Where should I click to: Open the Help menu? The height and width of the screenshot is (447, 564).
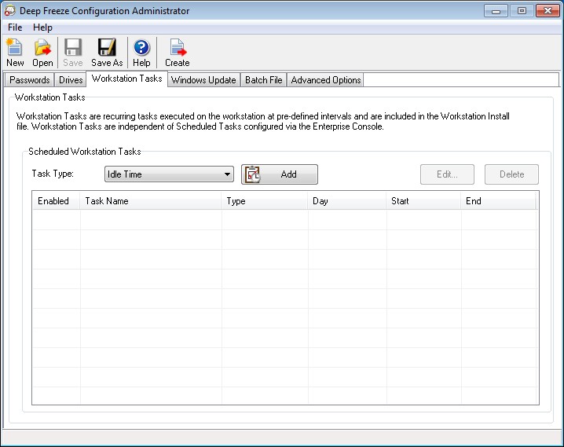(42, 27)
